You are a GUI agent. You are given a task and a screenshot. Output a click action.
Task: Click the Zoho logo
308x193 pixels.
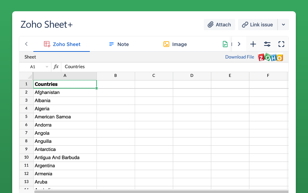270,57
